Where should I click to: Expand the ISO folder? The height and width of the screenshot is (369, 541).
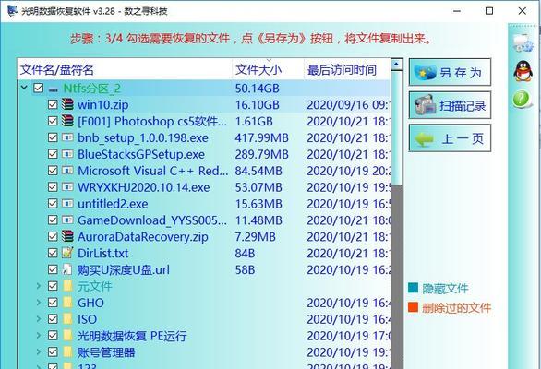point(39,319)
